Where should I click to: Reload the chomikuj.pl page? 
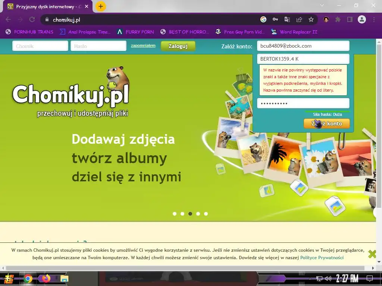coord(32,19)
